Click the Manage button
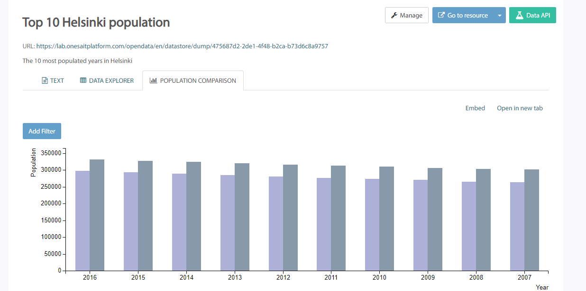Image resolution: width=586 pixels, height=291 pixels. click(x=407, y=16)
